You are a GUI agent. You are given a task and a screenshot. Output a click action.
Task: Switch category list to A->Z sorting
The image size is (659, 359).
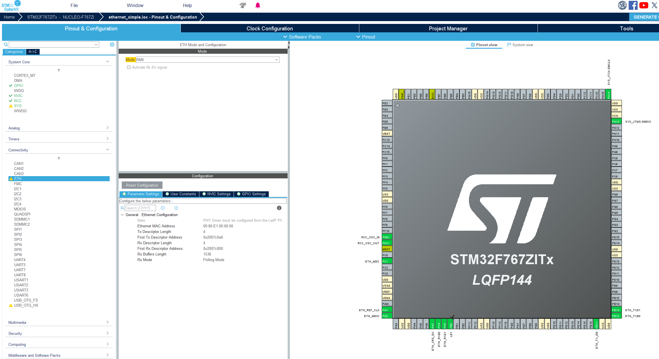(33, 51)
